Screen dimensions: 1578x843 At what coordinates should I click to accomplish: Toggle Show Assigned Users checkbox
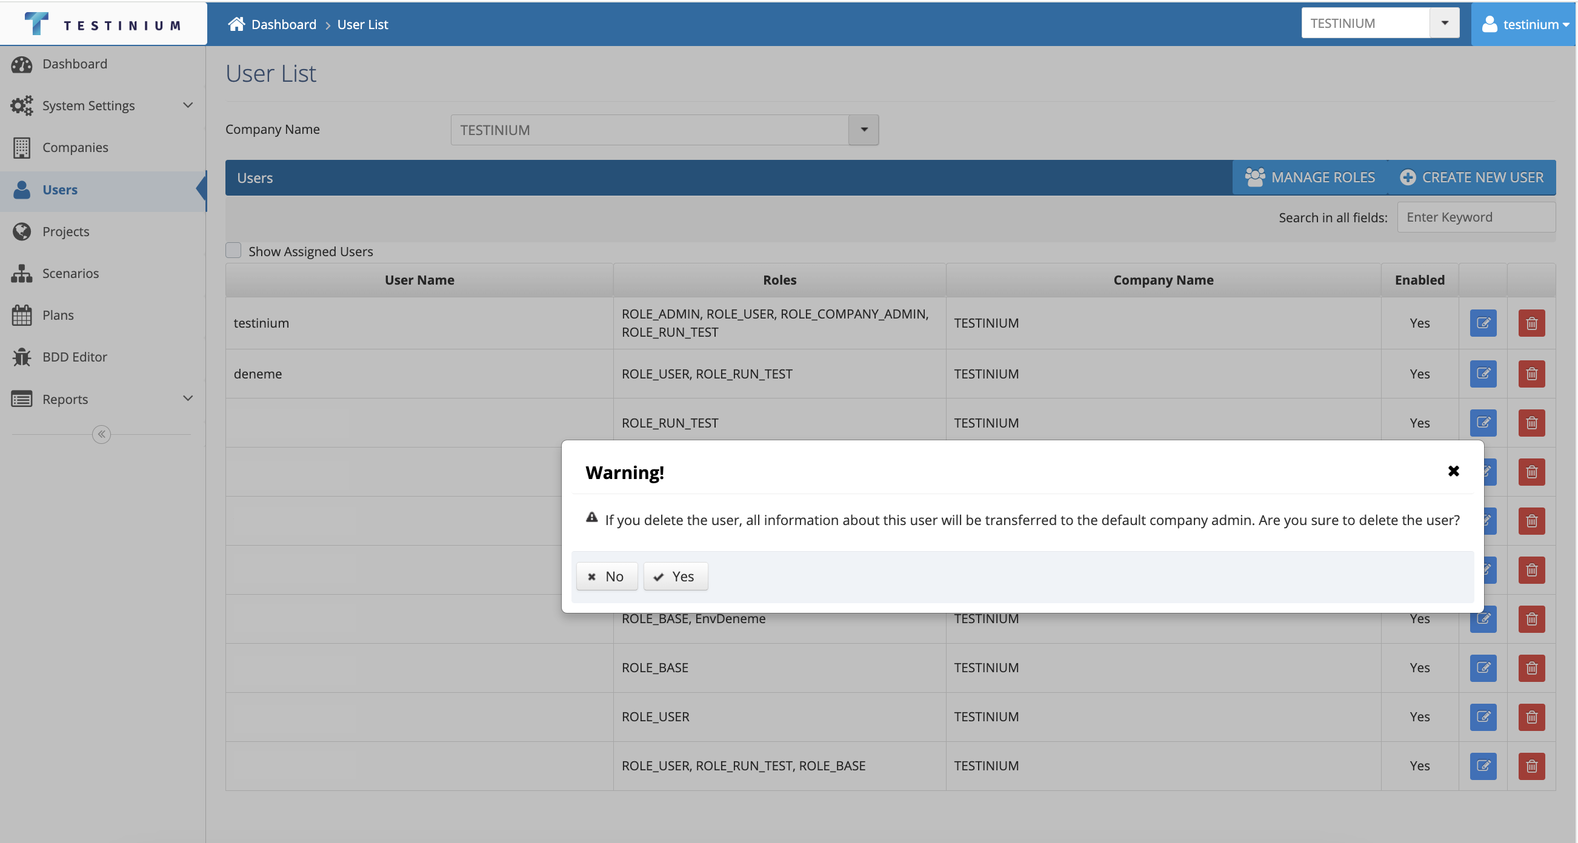pos(233,250)
